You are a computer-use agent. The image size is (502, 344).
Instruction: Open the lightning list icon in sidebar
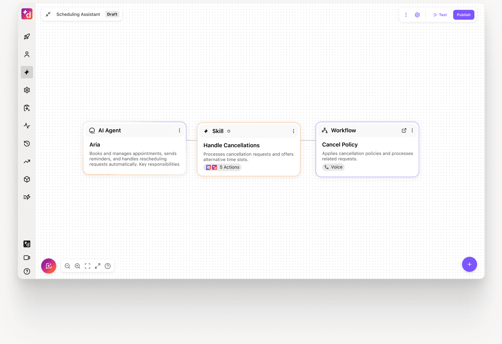coord(27,197)
